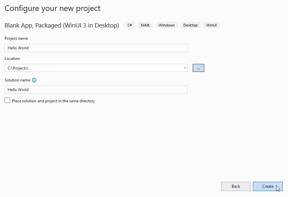Select the Hello World project name text
This screenshot has width=288, height=197.
pos(18,48)
